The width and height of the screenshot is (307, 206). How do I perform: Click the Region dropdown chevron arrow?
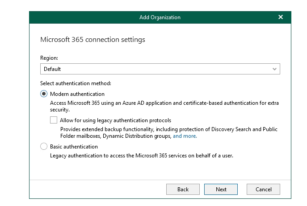point(274,69)
